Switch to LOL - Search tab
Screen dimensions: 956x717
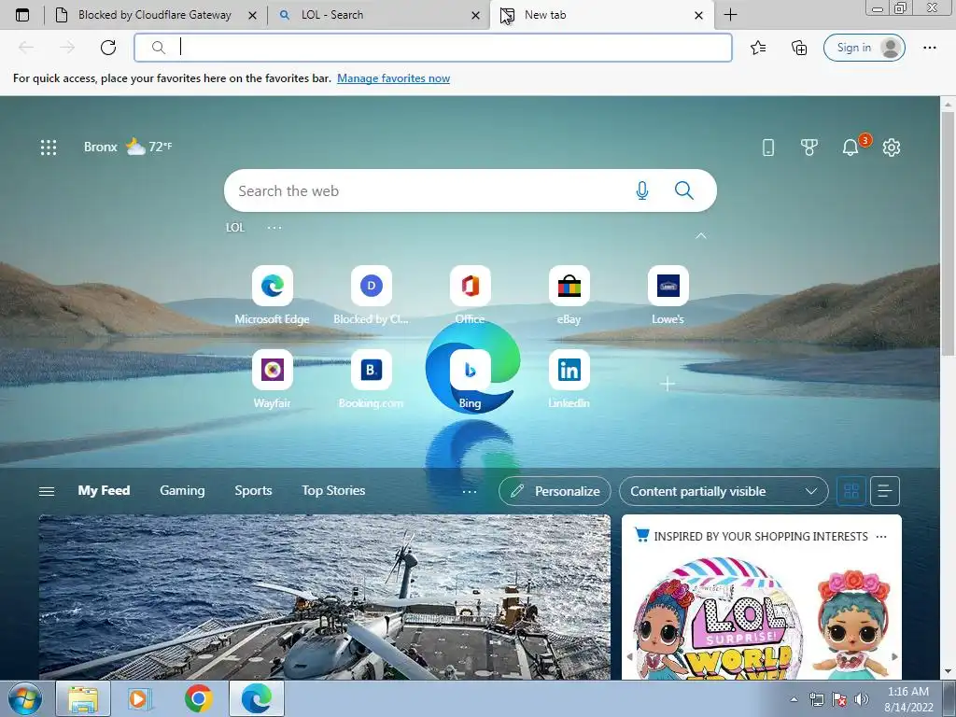pos(378,15)
